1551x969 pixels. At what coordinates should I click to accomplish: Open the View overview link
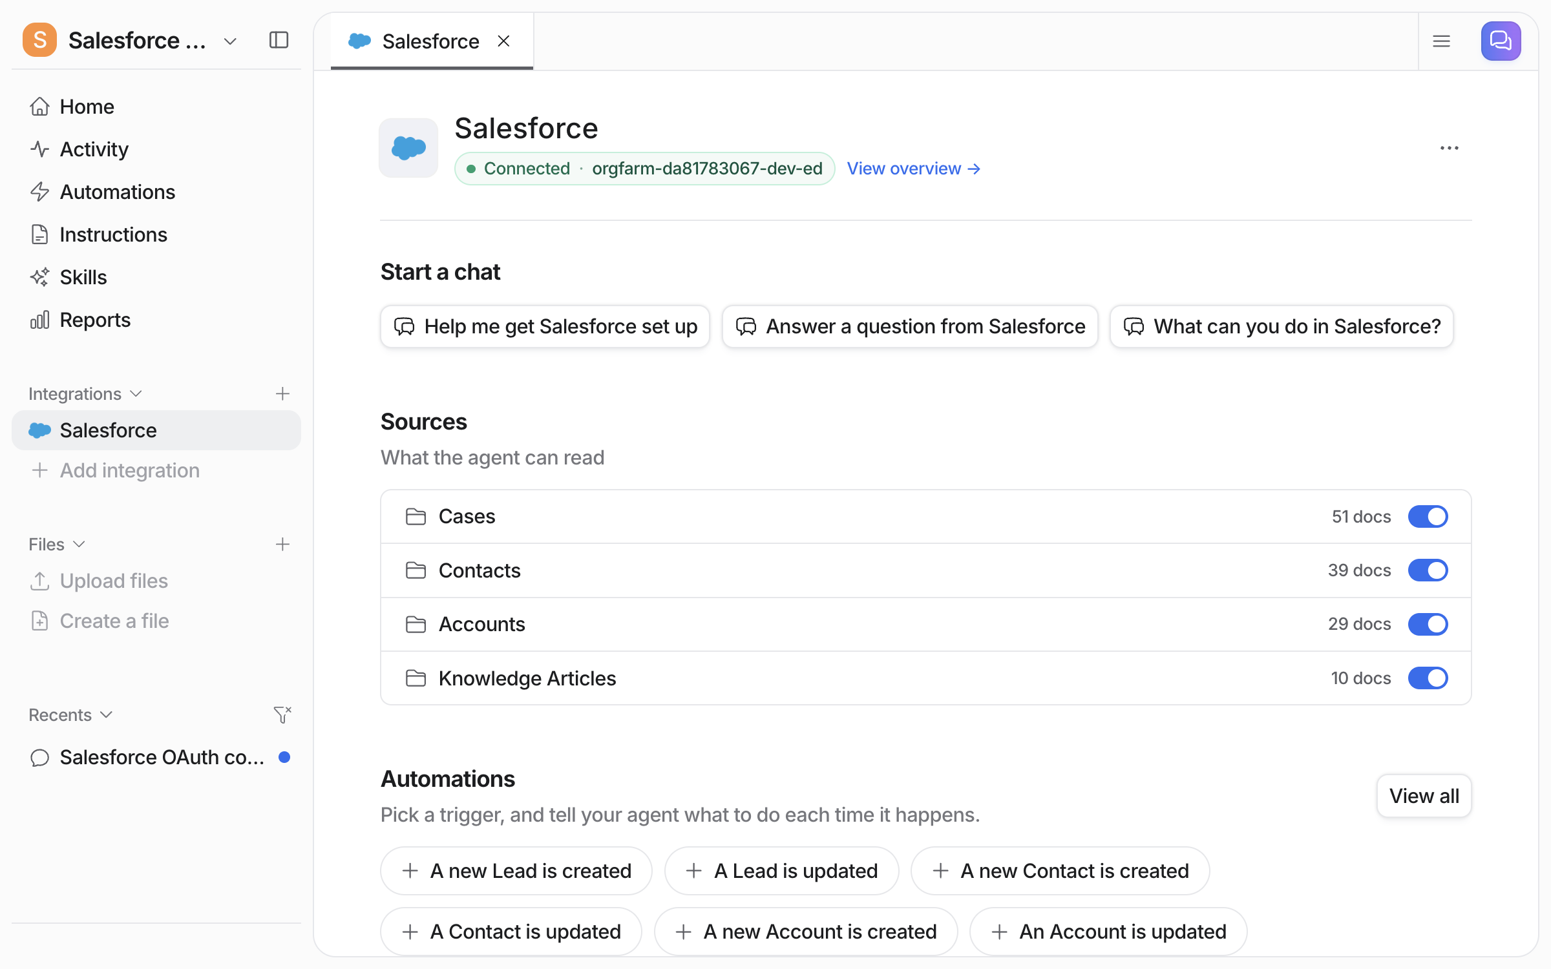(x=914, y=169)
